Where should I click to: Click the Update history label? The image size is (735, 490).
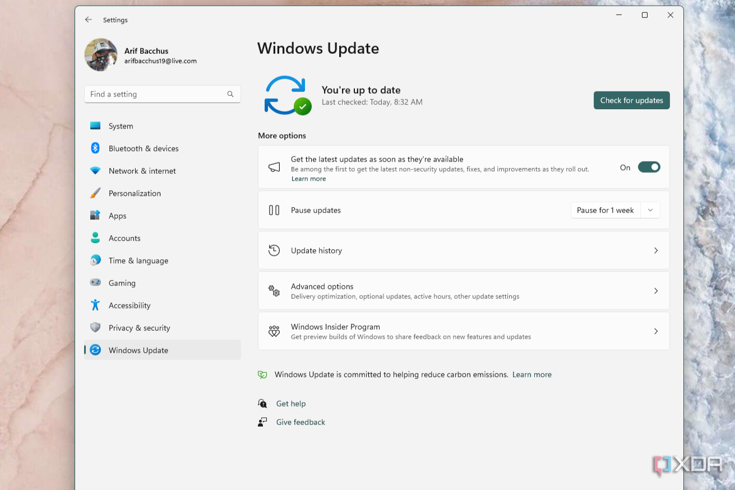tap(316, 251)
